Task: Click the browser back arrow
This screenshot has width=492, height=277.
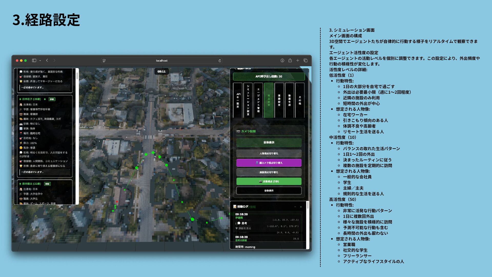Action: point(47,61)
